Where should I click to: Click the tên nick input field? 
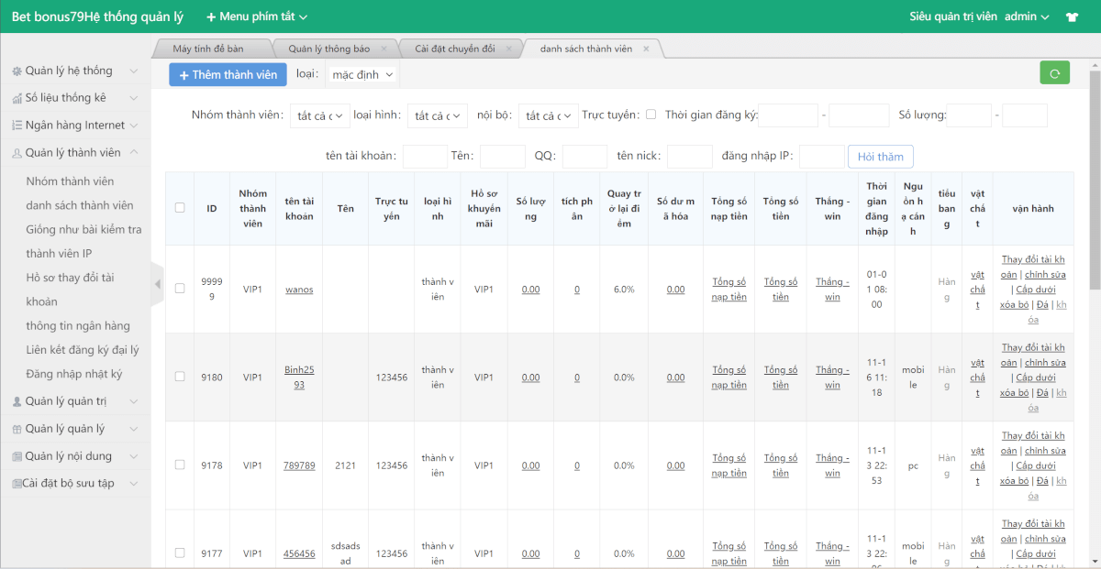click(x=690, y=157)
